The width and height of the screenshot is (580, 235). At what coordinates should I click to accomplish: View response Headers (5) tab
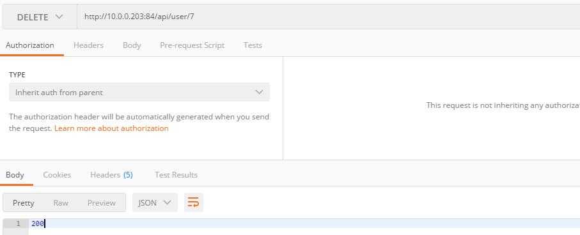pyautogui.click(x=111, y=175)
